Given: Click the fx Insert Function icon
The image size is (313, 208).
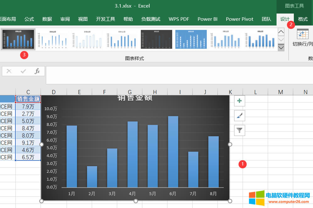Looking at the screenshot, I should (x=37, y=71).
